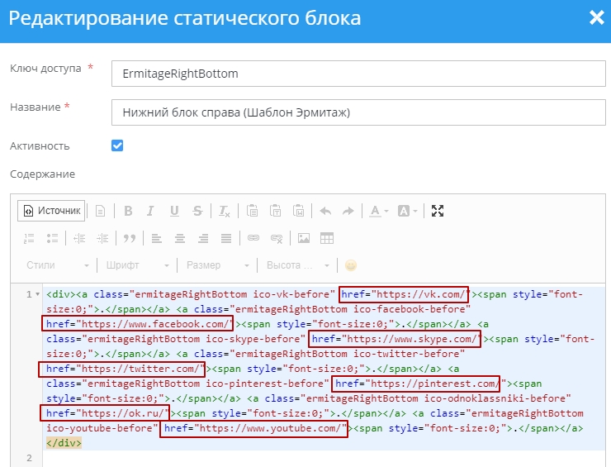The height and width of the screenshot is (467, 611).
Task: Open the Размер size dropdown
Action: tap(217, 265)
